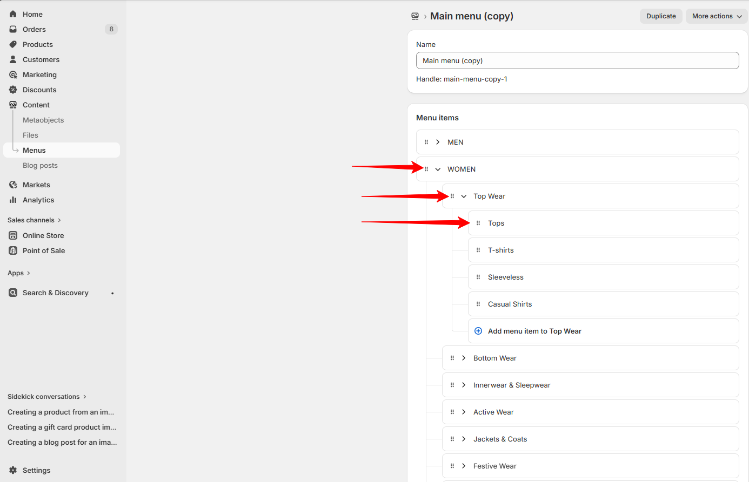Open 'Creating a blog post for an ima...' conversation
This screenshot has width=749, height=482.
(x=62, y=442)
